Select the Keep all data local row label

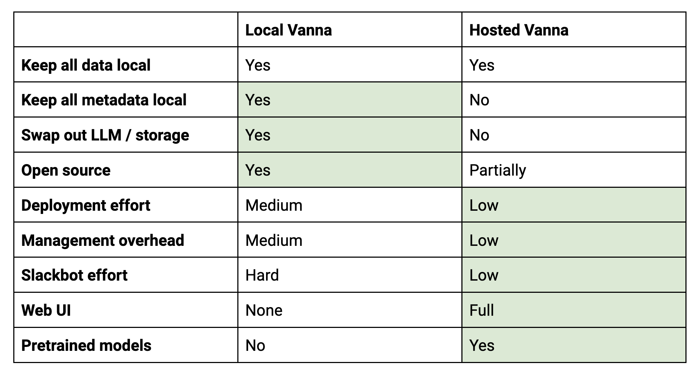tap(86, 65)
